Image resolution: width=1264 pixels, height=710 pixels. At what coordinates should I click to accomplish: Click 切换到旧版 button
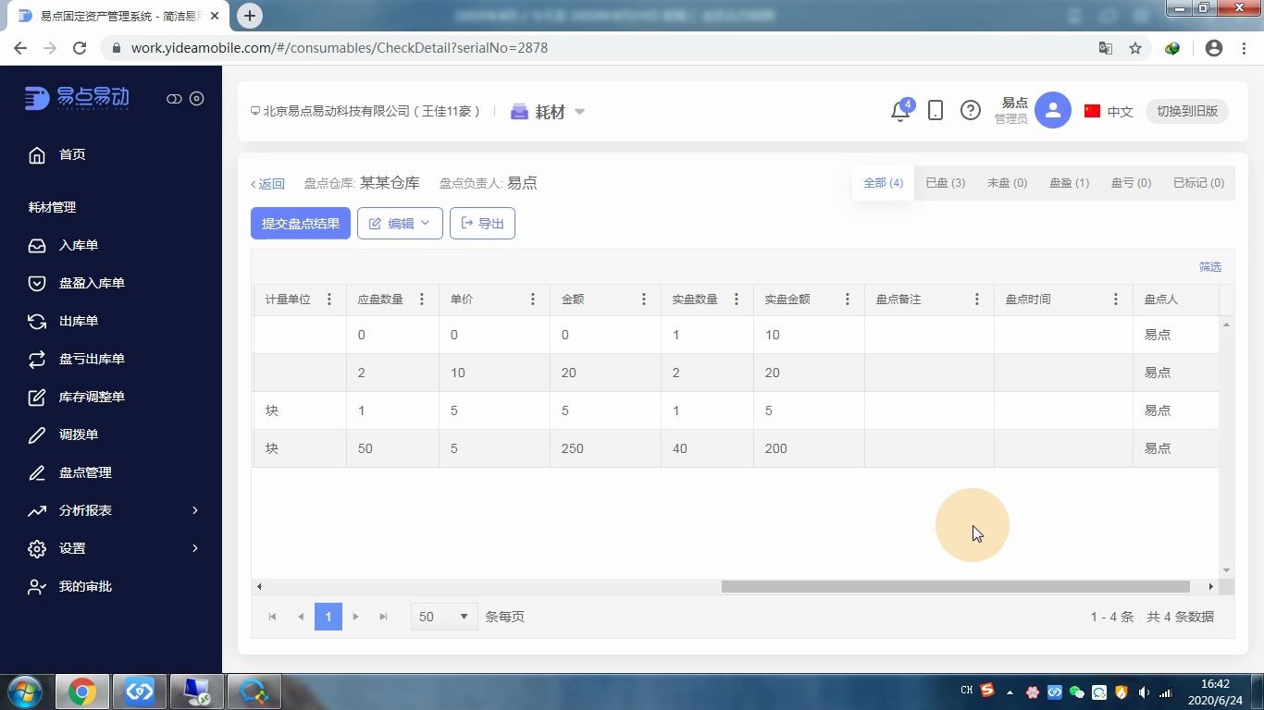click(1187, 111)
